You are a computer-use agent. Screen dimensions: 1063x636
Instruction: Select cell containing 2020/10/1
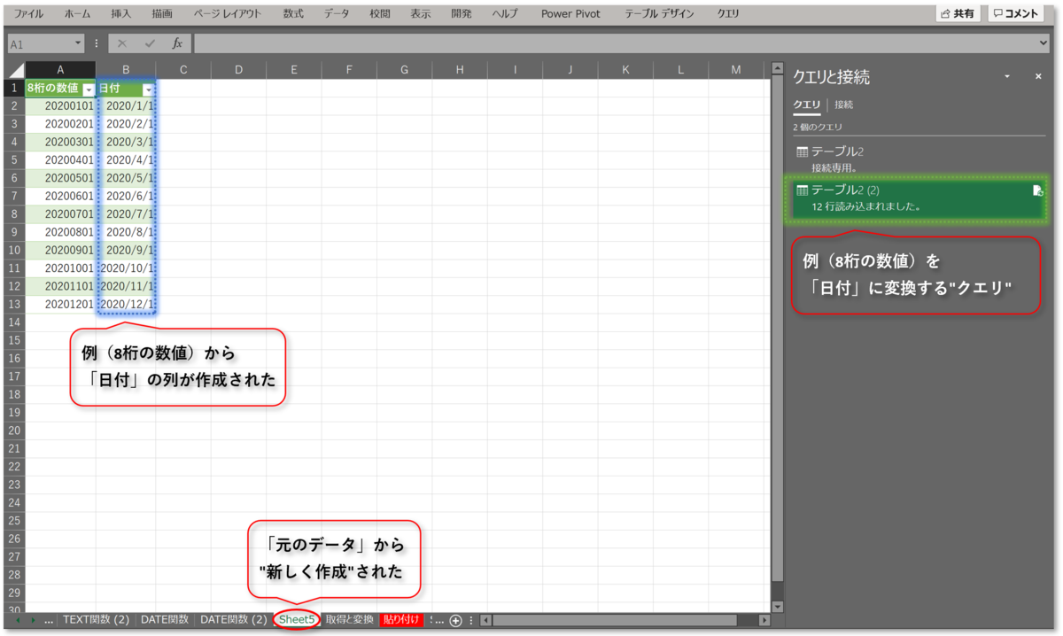coord(126,268)
